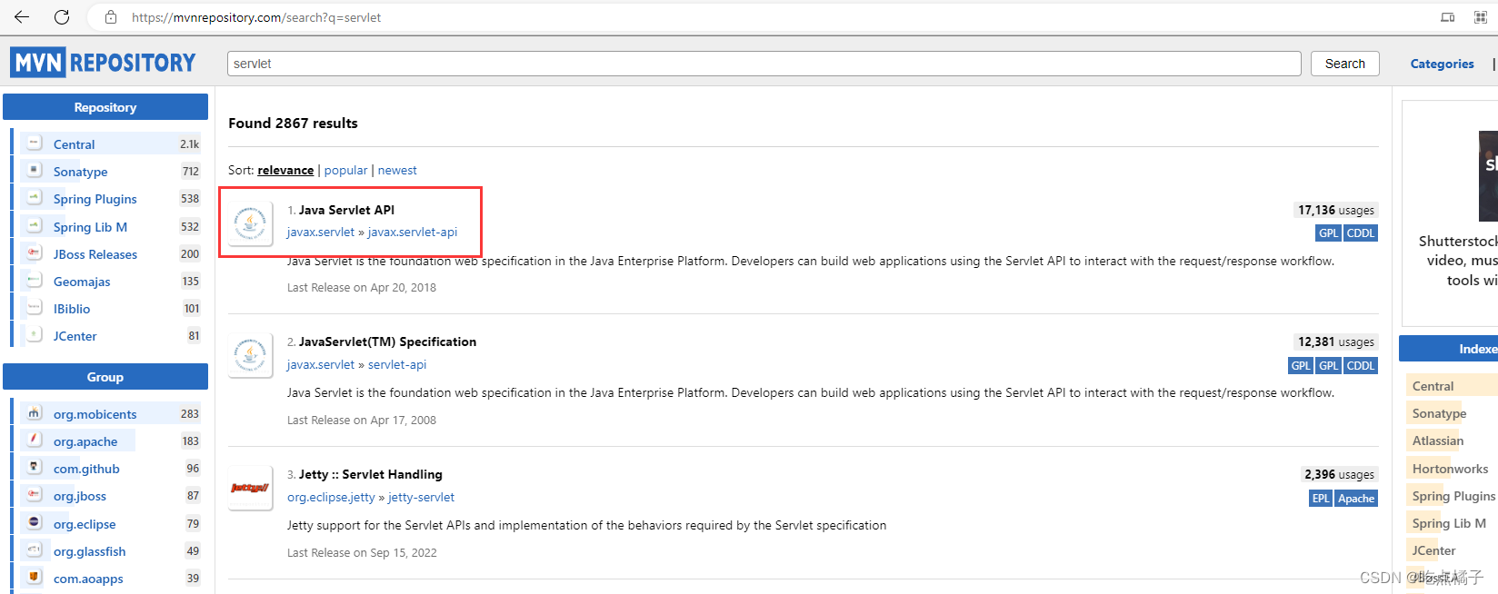Open the Categories menu link
1498x594 pixels.
(1442, 64)
